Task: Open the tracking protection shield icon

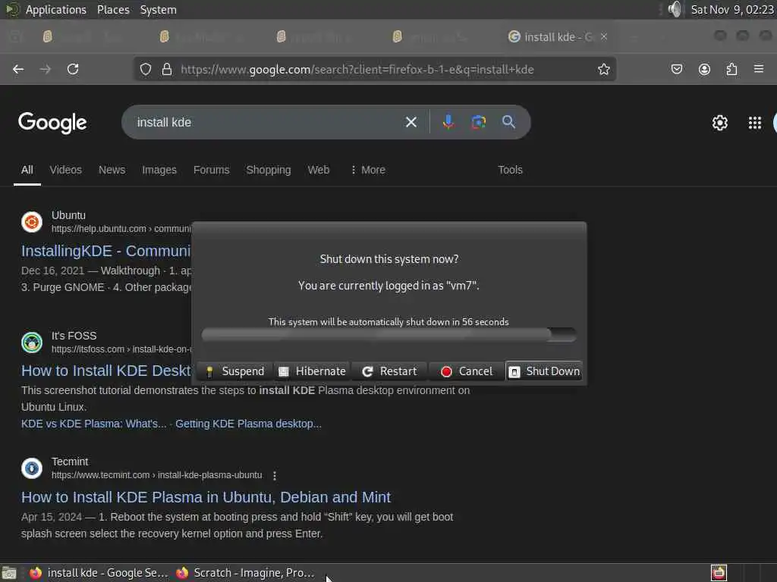Action: pyautogui.click(x=145, y=69)
